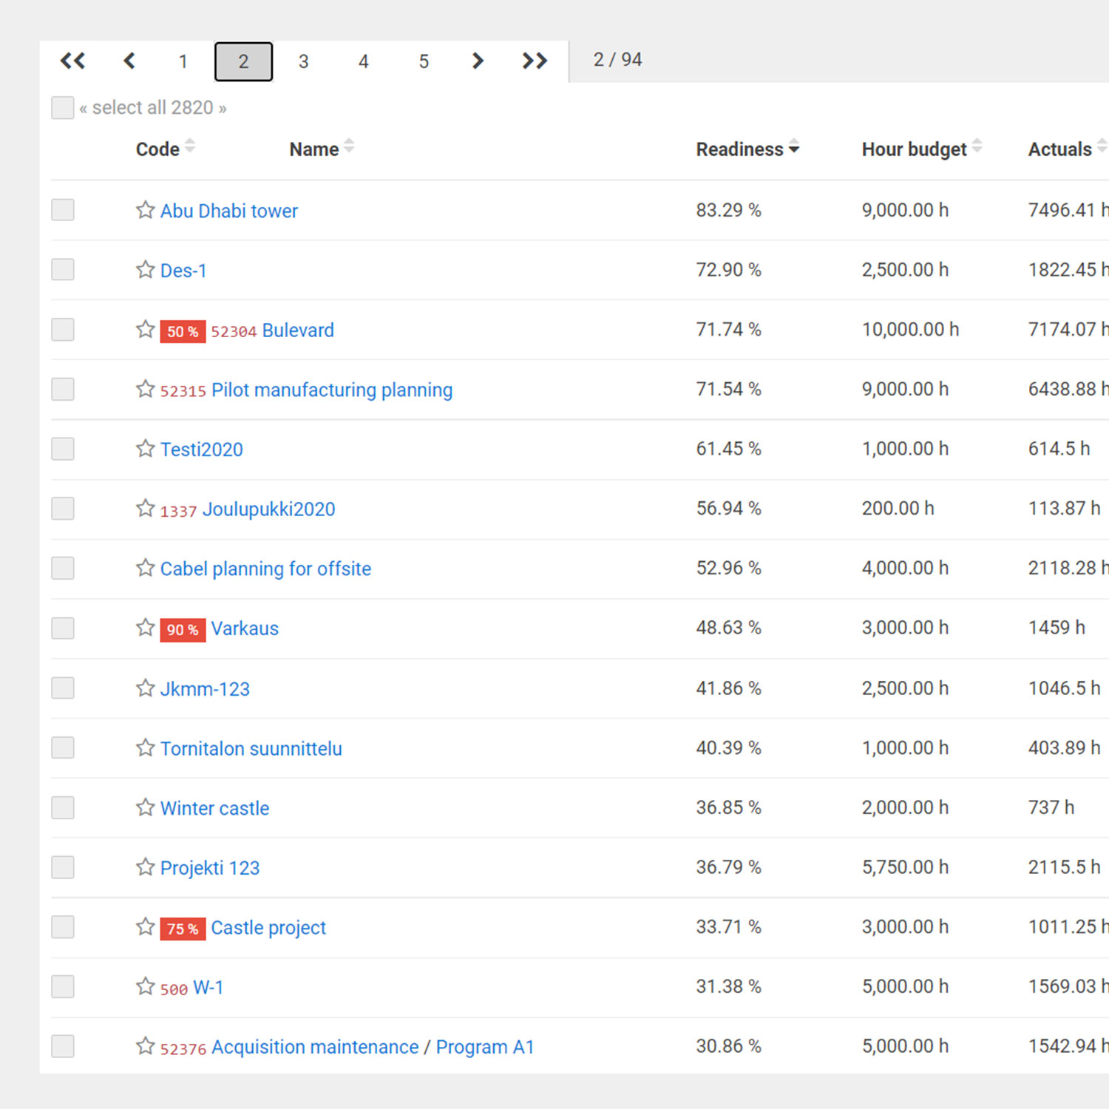The image size is (1109, 1109).
Task: Tick the checkbox for Bulevard row
Action: coord(63,330)
